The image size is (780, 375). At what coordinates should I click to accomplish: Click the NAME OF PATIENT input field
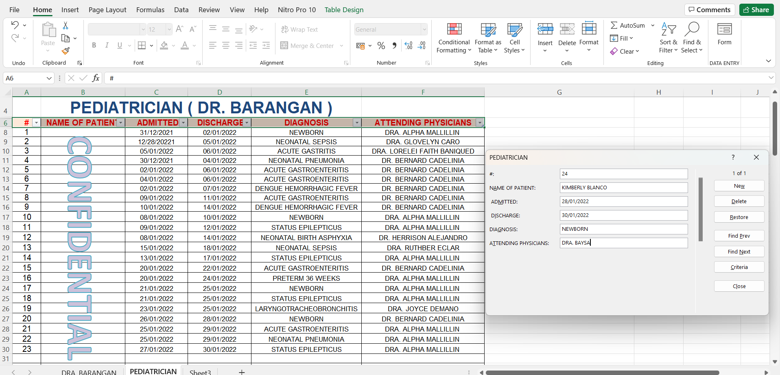click(623, 188)
